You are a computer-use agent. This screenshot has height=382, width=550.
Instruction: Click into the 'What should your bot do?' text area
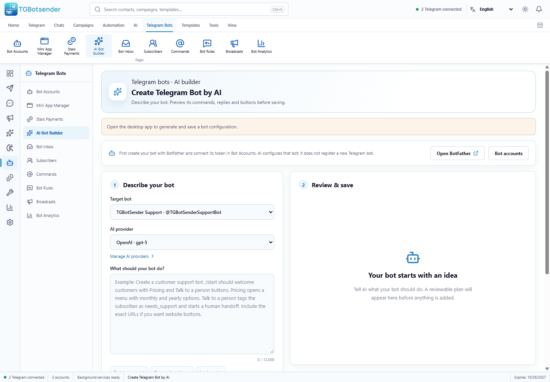192,314
